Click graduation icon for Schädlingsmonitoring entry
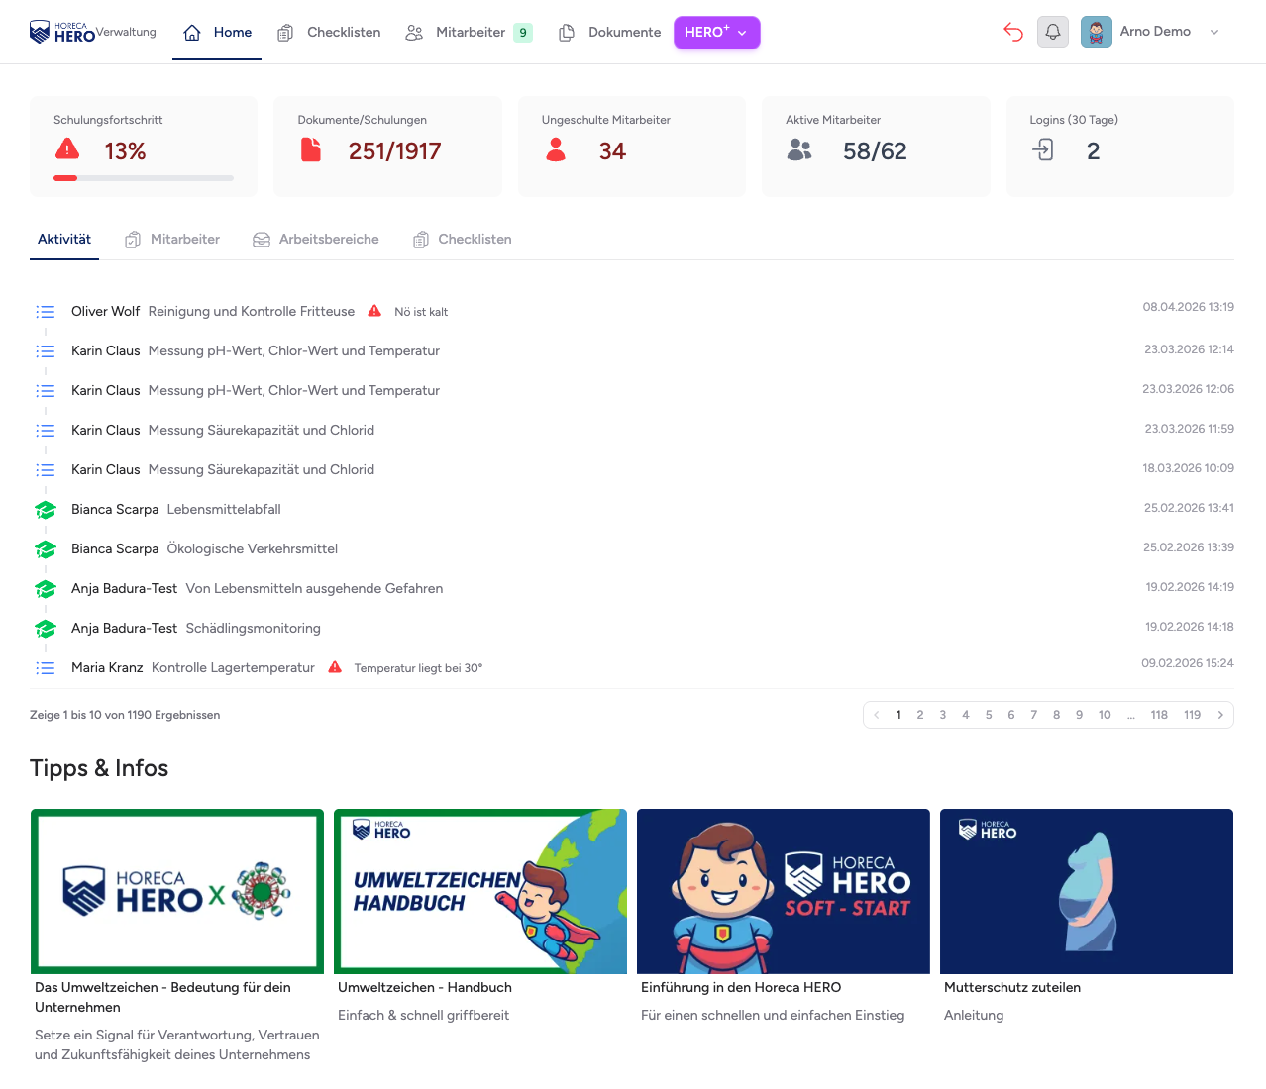Image resolution: width=1266 pixels, height=1089 pixels. click(46, 629)
